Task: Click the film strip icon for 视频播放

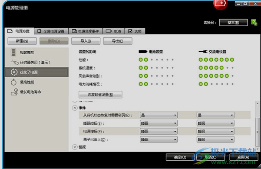Action: click(13, 52)
